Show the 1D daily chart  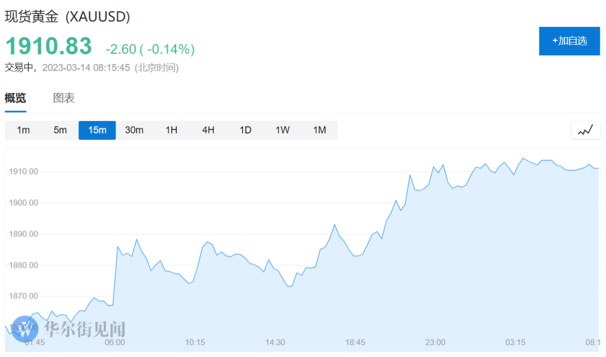coord(245,130)
